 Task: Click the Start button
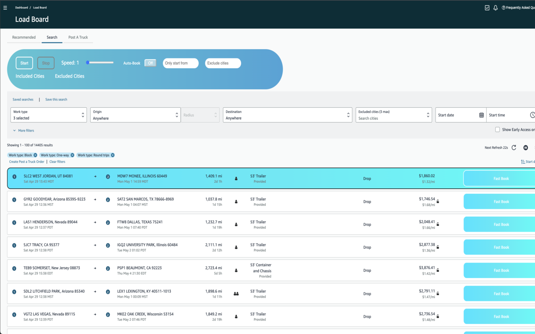pyautogui.click(x=24, y=63)
